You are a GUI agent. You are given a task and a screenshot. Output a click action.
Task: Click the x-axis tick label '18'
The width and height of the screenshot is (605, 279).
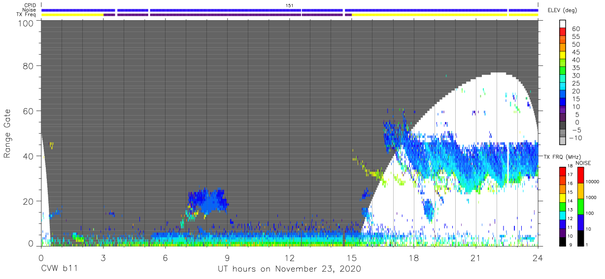pyautogui.click(x=414, y=258)
